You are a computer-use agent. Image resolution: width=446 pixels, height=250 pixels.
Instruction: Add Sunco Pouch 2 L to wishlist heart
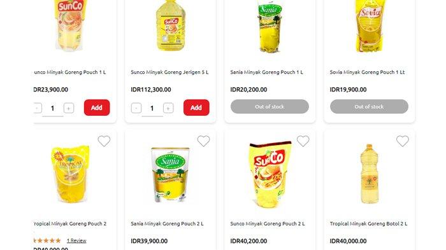[x=303, y=141]
